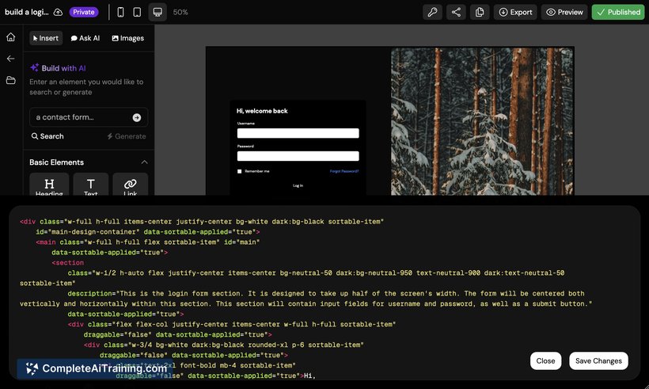The height and width of the screenshot is (389, 649).
Task: Collapse the Basic Elements section
Action: pyautogui.click(x=144, y=162)
